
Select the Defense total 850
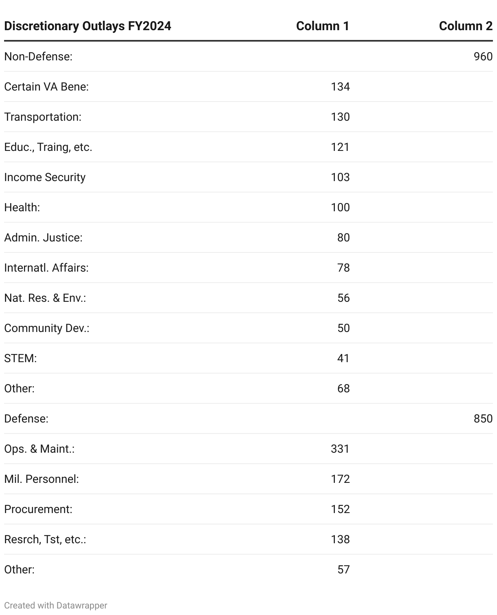[483, 418]
